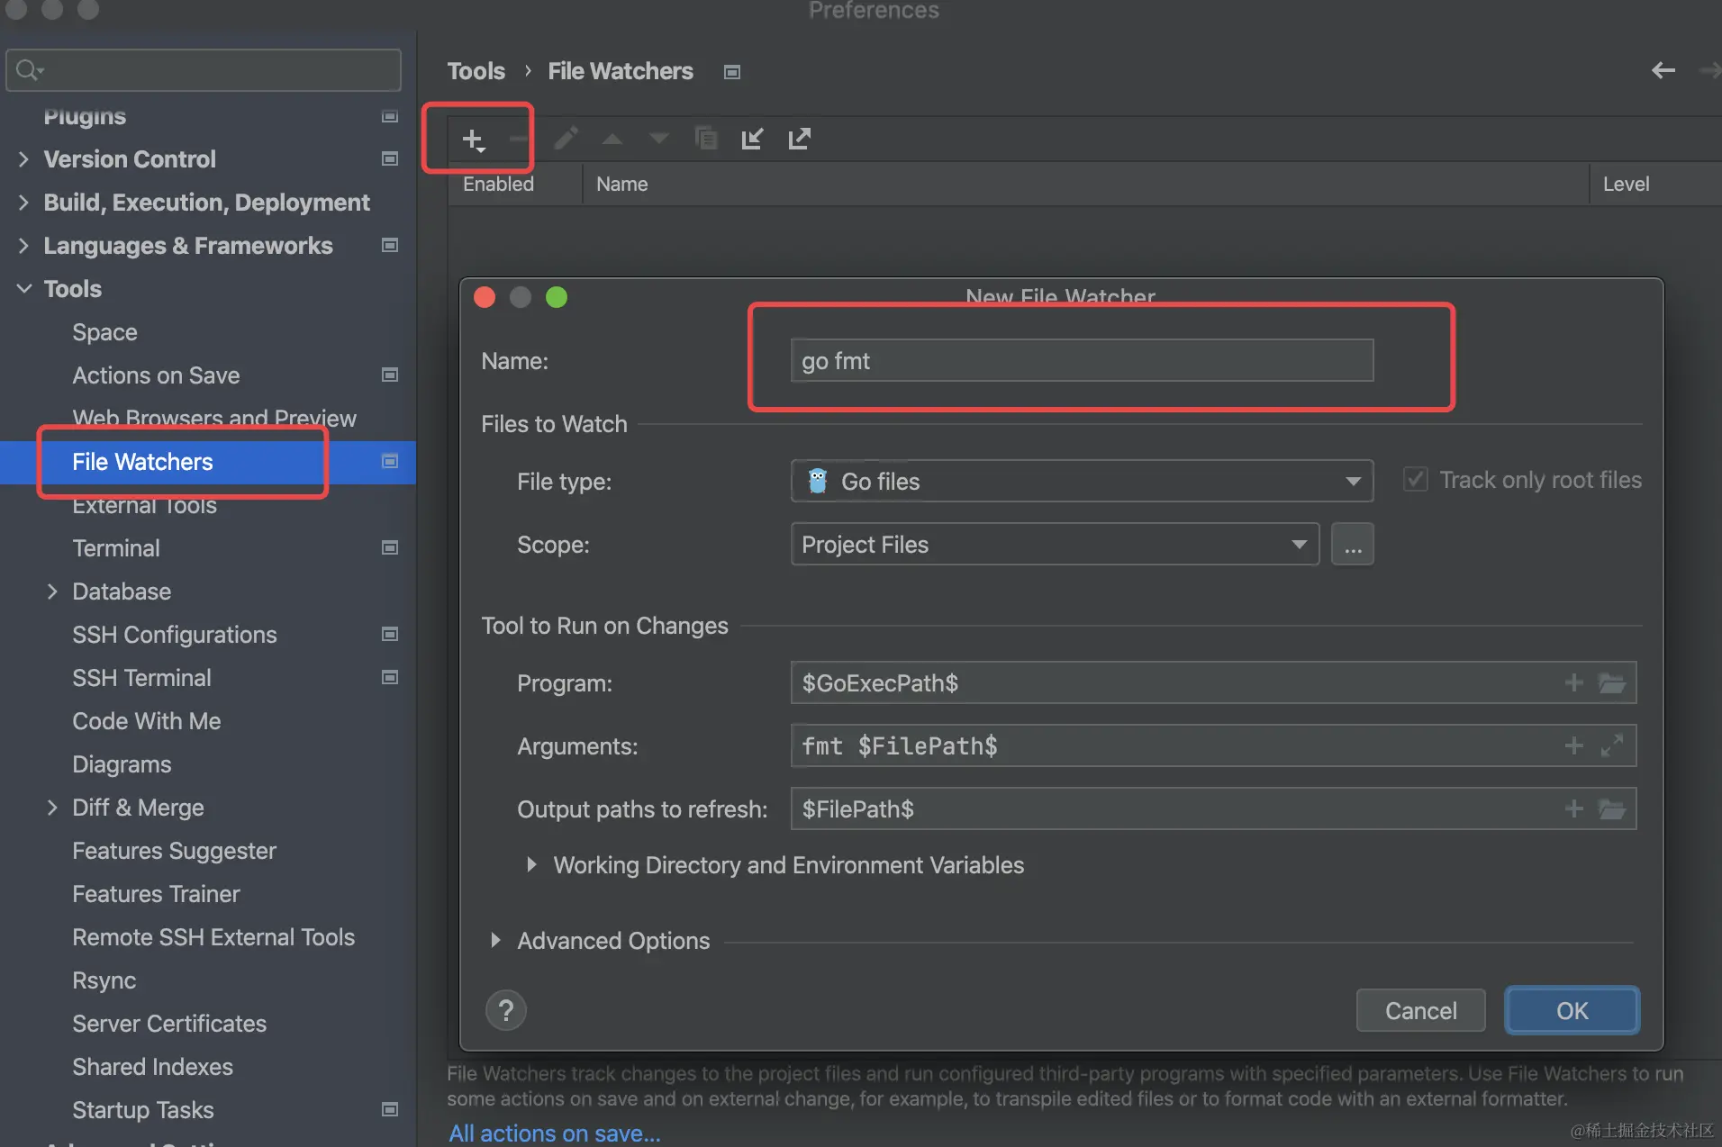Click the plus macro icon in Program field
Image resolution: width=1722 pixels, height=1147 pixels.
point(1573,682)
